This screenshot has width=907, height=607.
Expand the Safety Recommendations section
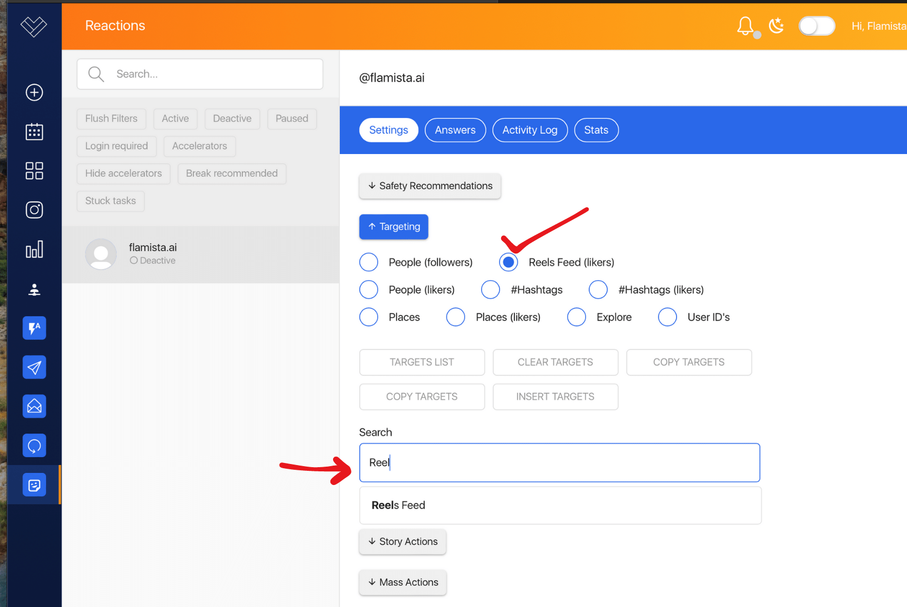point(430,186)
